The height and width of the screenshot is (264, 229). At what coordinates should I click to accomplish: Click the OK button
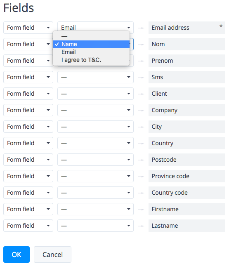tap(17, 255)
